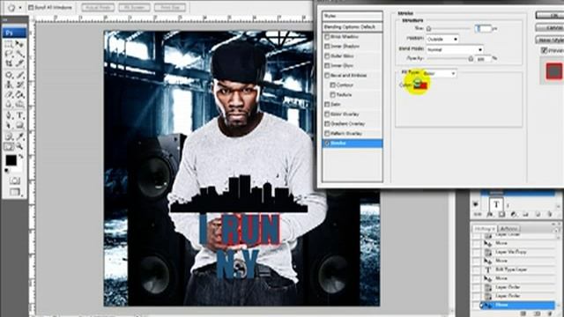This screenshot has width=564, height=317.
Task: Select the Horizontal Type tool
Action: click(19, 115)
